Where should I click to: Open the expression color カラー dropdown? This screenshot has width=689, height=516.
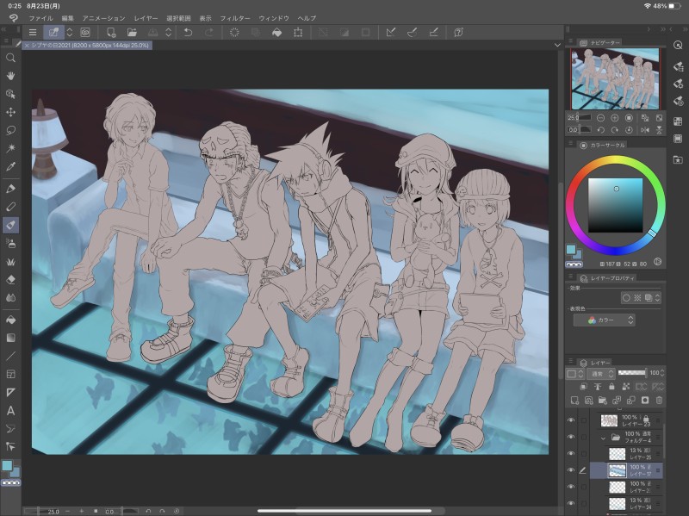tap(605, 320)
